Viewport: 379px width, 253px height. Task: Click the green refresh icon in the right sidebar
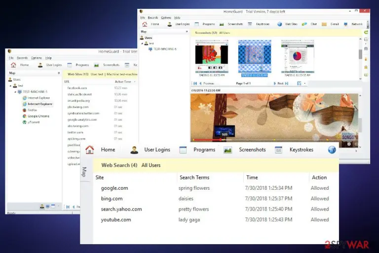tap(366, 32)
